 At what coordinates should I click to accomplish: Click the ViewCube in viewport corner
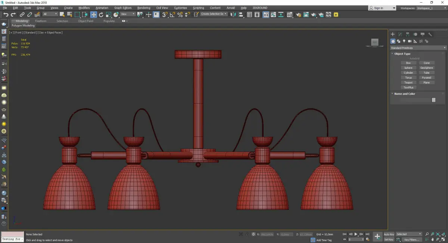tap(375, 42)
